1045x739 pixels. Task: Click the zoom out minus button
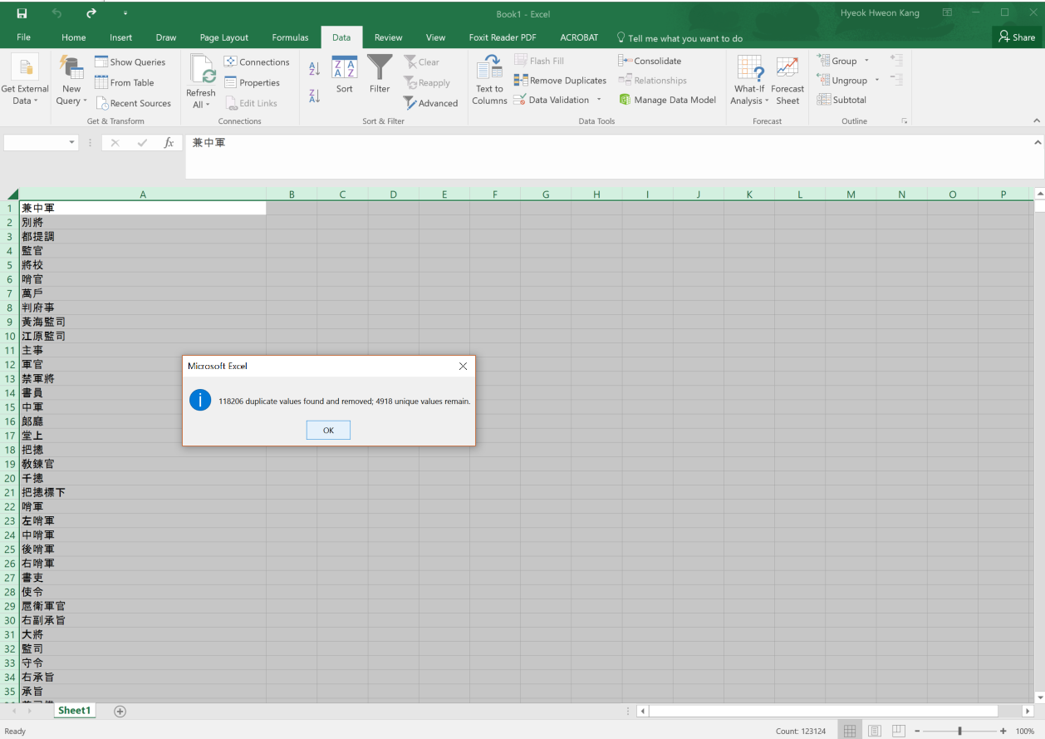point(917,731)
